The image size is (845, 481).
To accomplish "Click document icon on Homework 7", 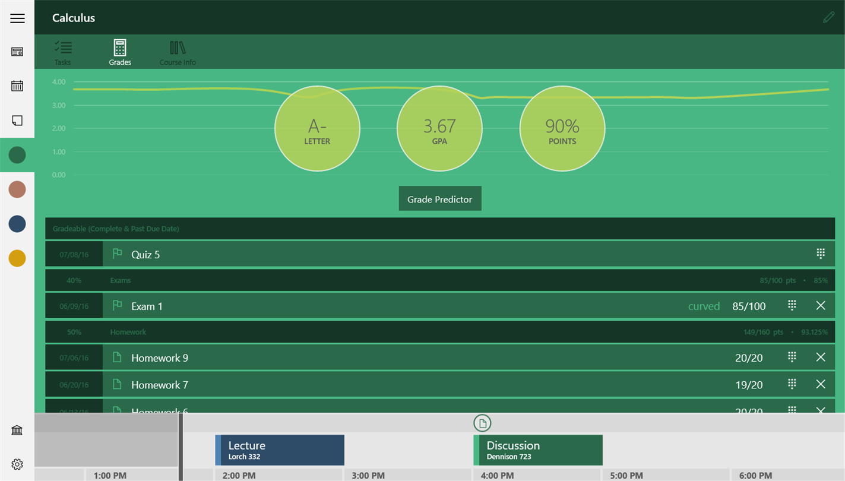I will coord(117,384).
